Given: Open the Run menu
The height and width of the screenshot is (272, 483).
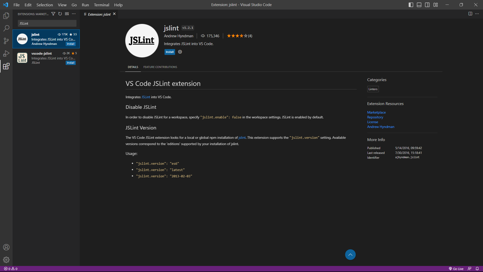Looking at the screenshot, I should coord(85,5).
